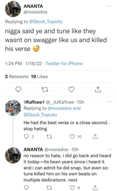
Task: Like ANANTA's reply with 9 likes
Action: tap(72, 188)
